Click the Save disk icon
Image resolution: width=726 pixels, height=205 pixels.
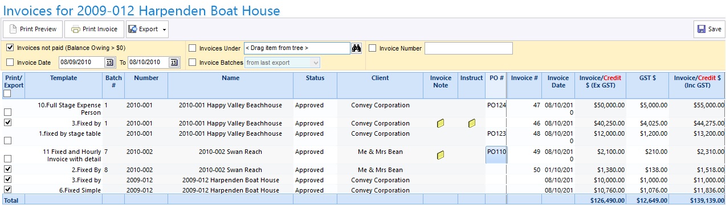coord(701,29)
